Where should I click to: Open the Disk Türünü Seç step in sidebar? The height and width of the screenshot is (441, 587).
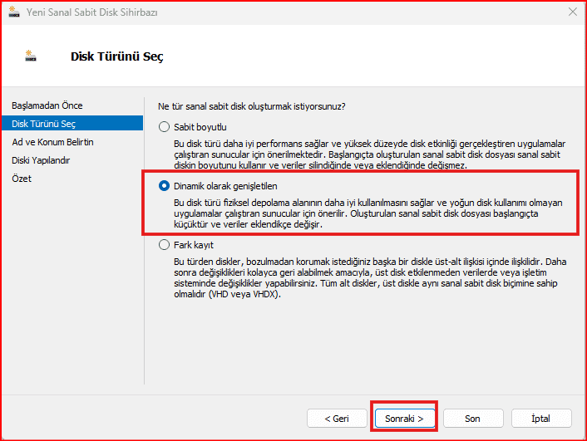(x=43, y=124)
